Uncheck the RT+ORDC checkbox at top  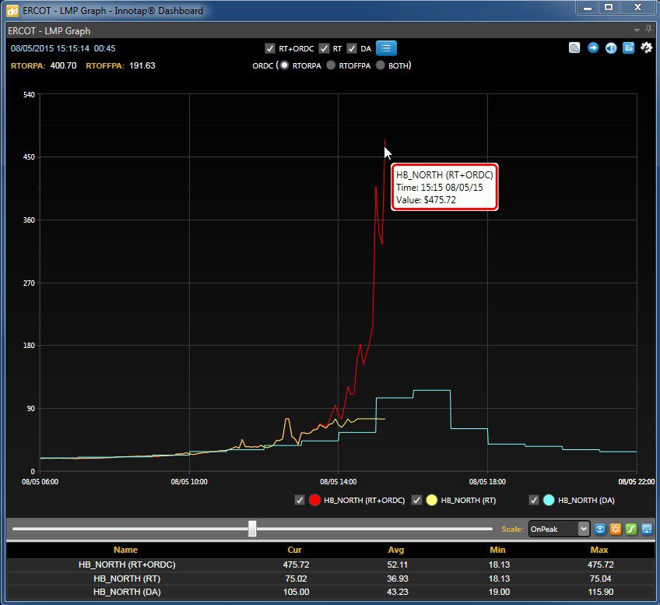pos(270,48)
